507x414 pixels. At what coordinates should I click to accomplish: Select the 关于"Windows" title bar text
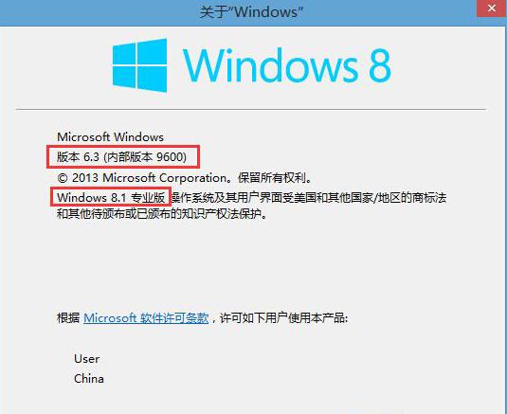click(x=251, y=12)
